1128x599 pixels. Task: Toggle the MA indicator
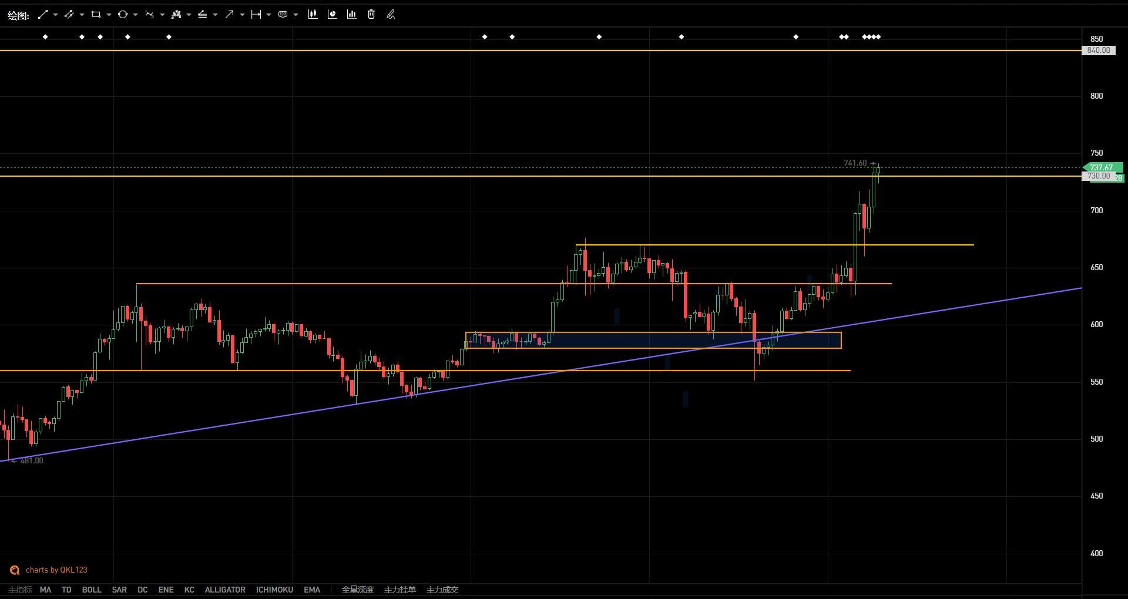coord(45,590)
